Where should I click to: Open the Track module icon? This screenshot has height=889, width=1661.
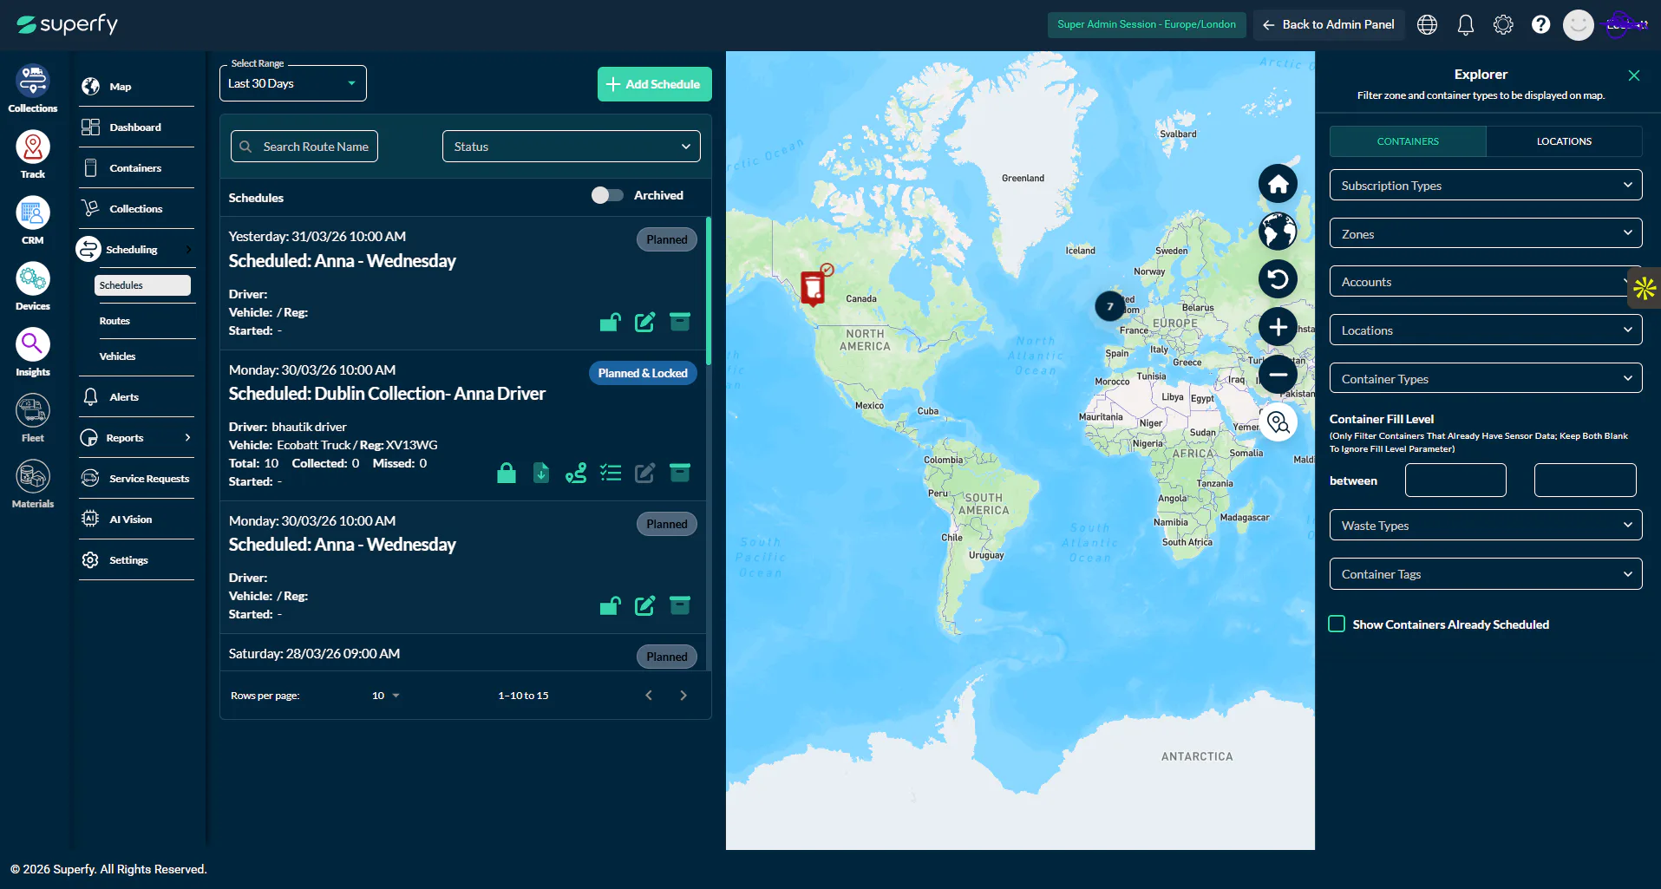pyautogui.click(x=33, y=147)
